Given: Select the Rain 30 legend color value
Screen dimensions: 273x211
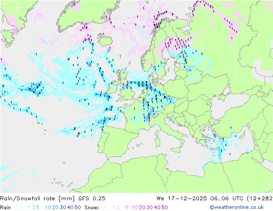Looking at the screenshot, I should [x=63, y=208].
